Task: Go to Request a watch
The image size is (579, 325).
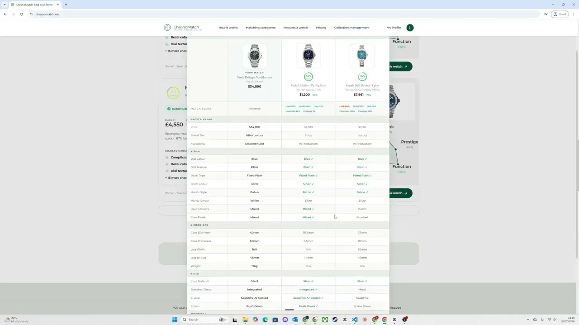Action: 295,28
